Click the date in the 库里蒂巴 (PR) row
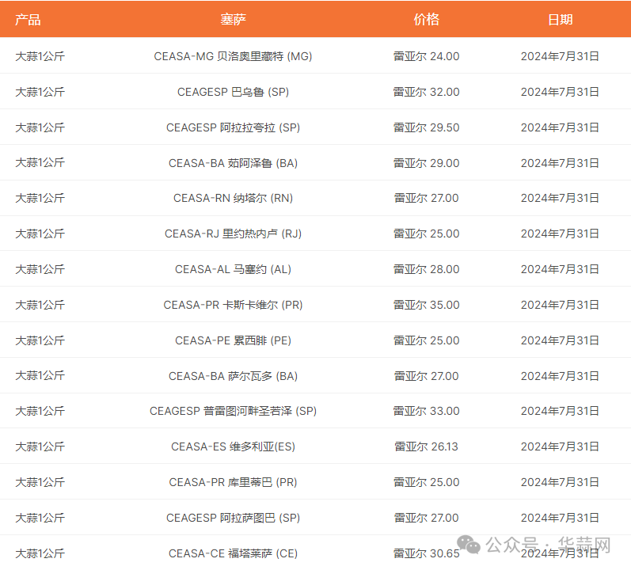The width and height of the screenshot is (631, 570). coord(560,482)
